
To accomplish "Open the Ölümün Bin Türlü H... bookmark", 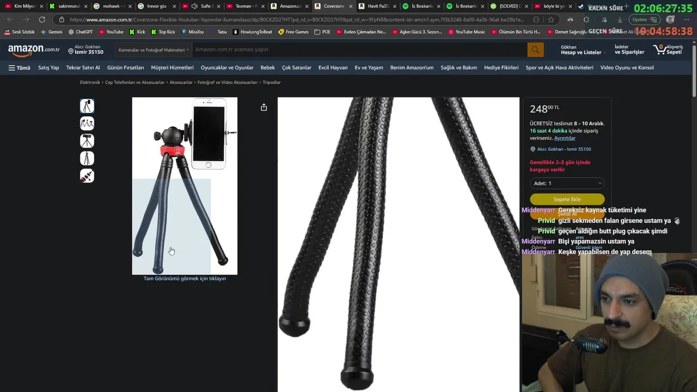I will coord(516,32).
